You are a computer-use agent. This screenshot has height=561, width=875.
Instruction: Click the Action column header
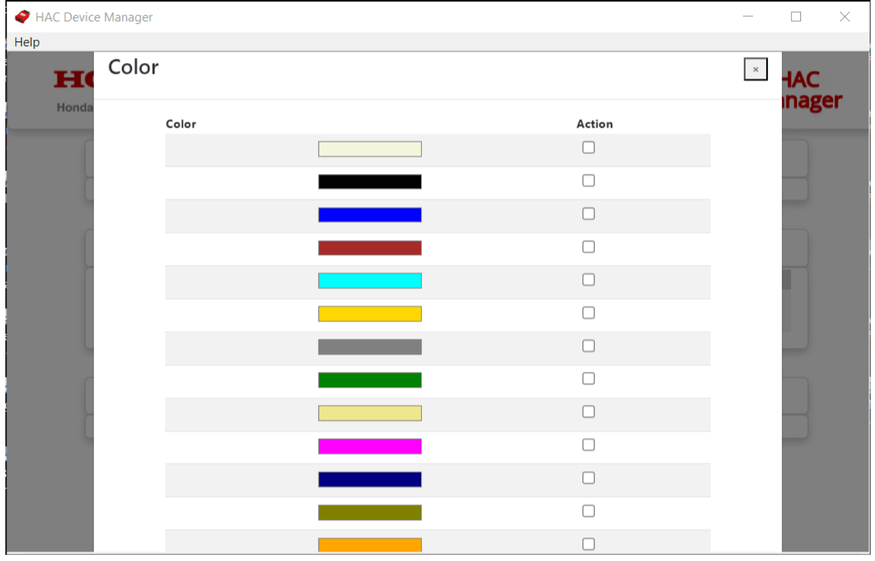coord(594,124)
